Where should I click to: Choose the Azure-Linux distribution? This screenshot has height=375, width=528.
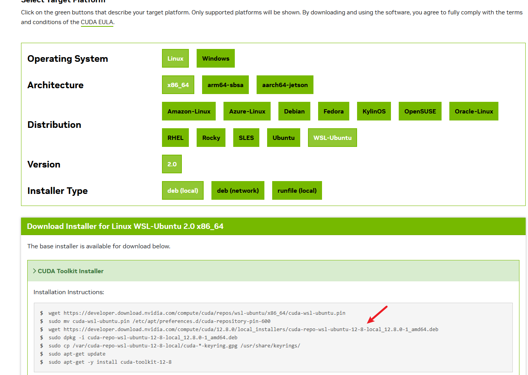pos(247,111)
